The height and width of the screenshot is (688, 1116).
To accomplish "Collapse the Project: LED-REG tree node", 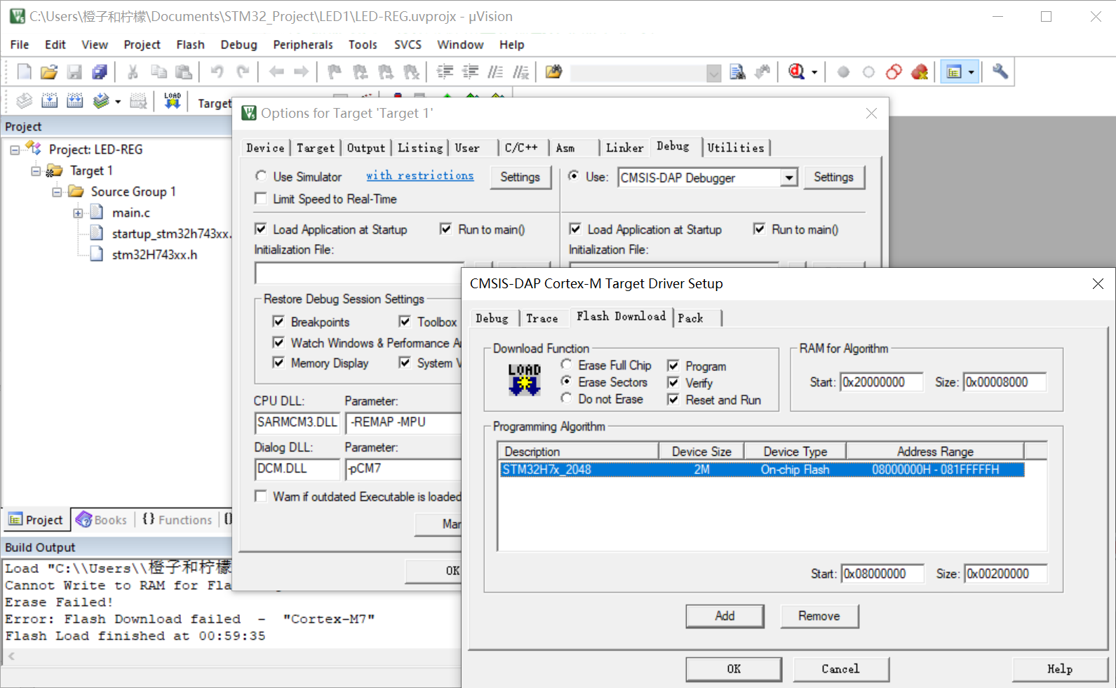I will (15, 149).
